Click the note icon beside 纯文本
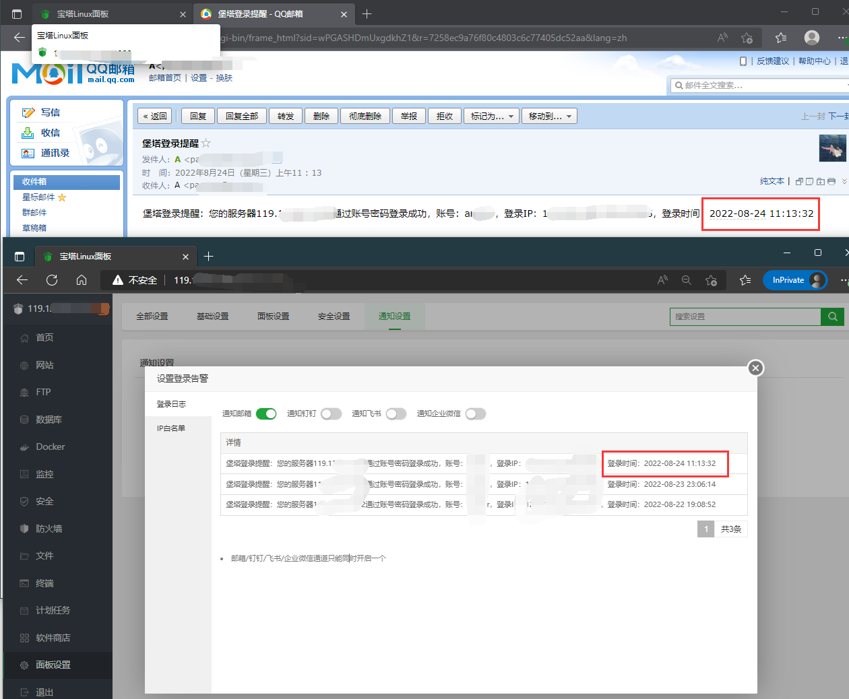The image size is (849, 699). [810, 181]
